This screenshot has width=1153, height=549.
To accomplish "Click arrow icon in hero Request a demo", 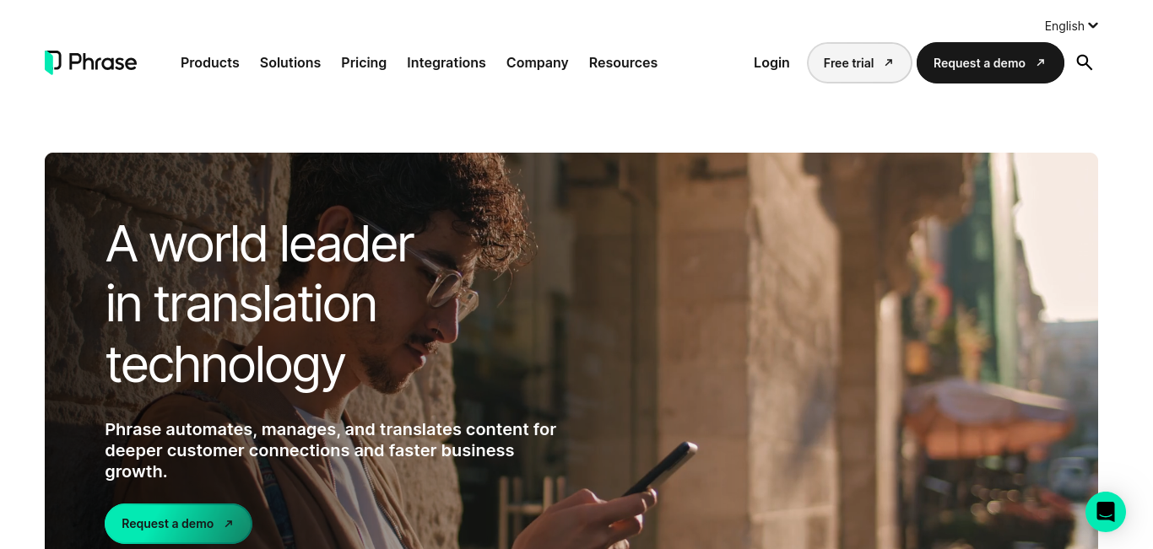I will click(229, 524).
